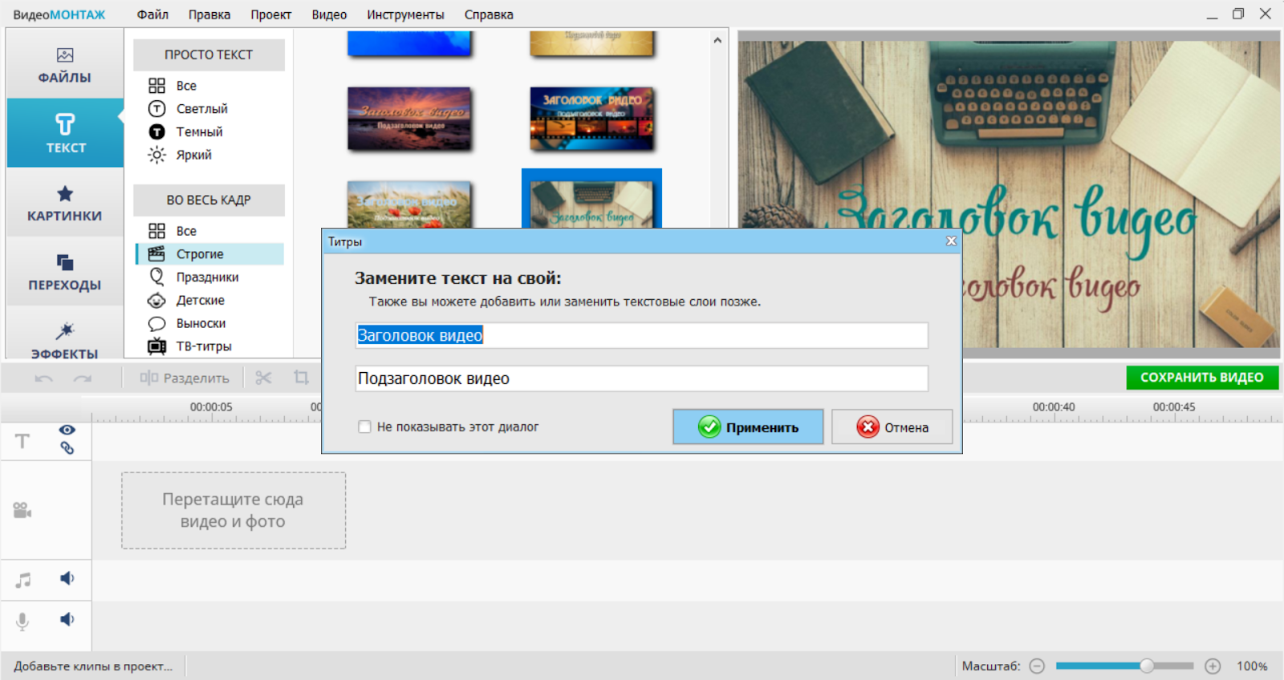1284x680 pixels.
Task: Open the Файлы section in sidebar
Action: 64,65
